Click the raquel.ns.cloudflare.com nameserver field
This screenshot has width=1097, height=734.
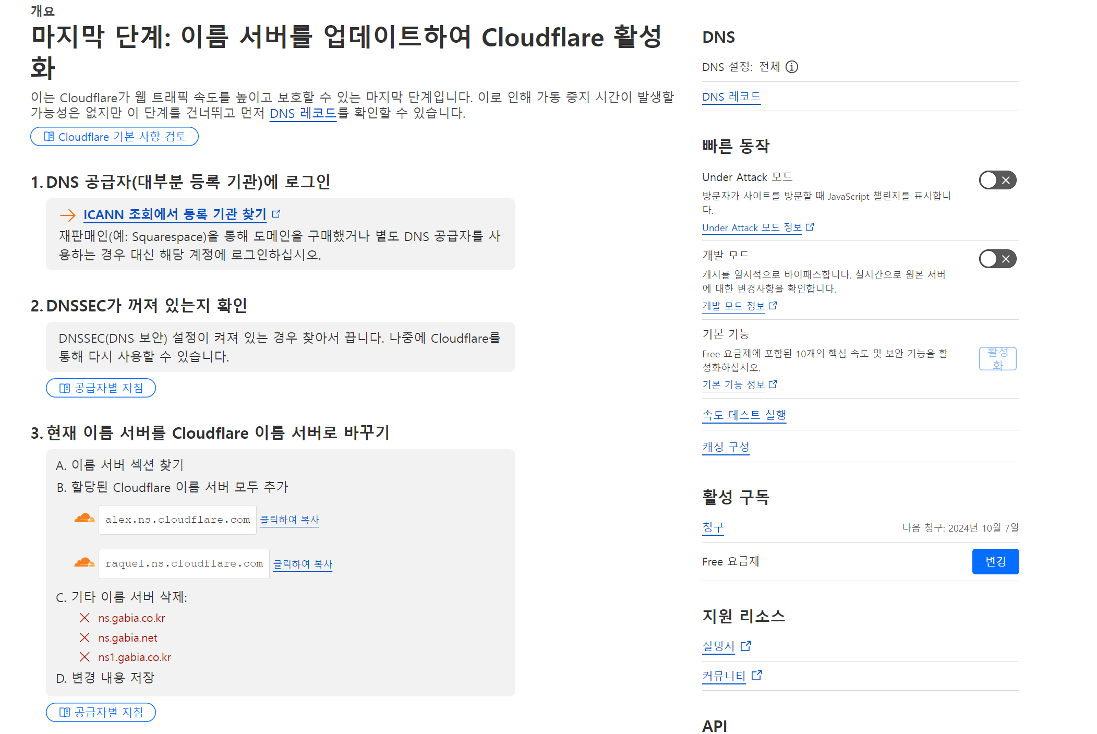click(x=184, y=563)
